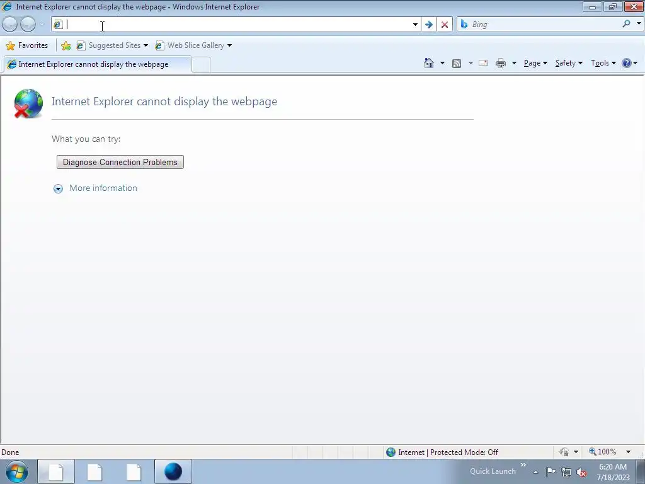Click the taskbar blue globe browser icon
The image size is (645, 484).
[x=173, y=471]
